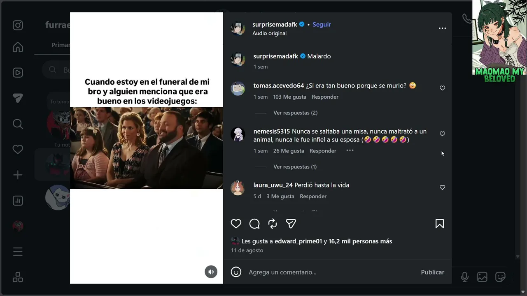This screenshot has height=296, width=527.
Task: Follow surprisemadafk with Seguir
Action: (322, 24)
